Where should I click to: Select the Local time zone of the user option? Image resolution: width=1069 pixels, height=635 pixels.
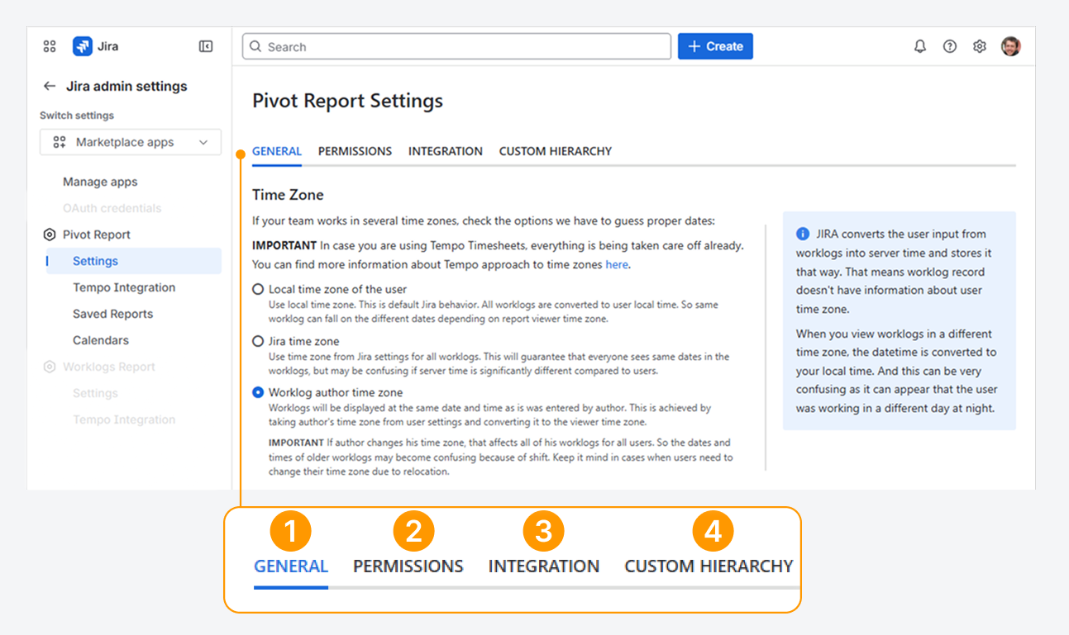(258, 289)
